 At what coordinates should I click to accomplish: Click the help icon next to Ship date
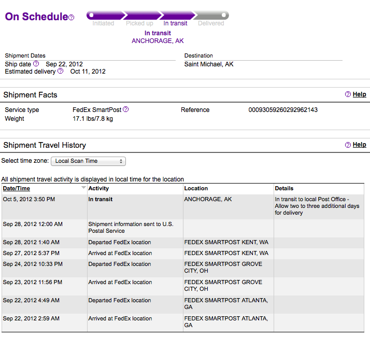click(x=36, y=64)
